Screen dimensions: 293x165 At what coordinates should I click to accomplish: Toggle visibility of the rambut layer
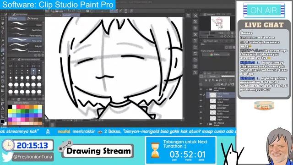[201, 101]
